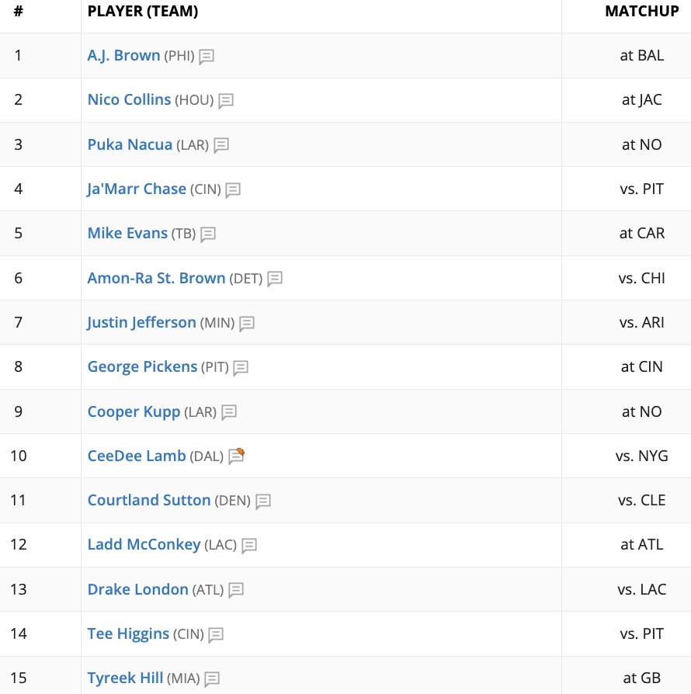Open notes icon beside Nico Collins
Screen dimensions: 691x694
(x=226, y=101)
